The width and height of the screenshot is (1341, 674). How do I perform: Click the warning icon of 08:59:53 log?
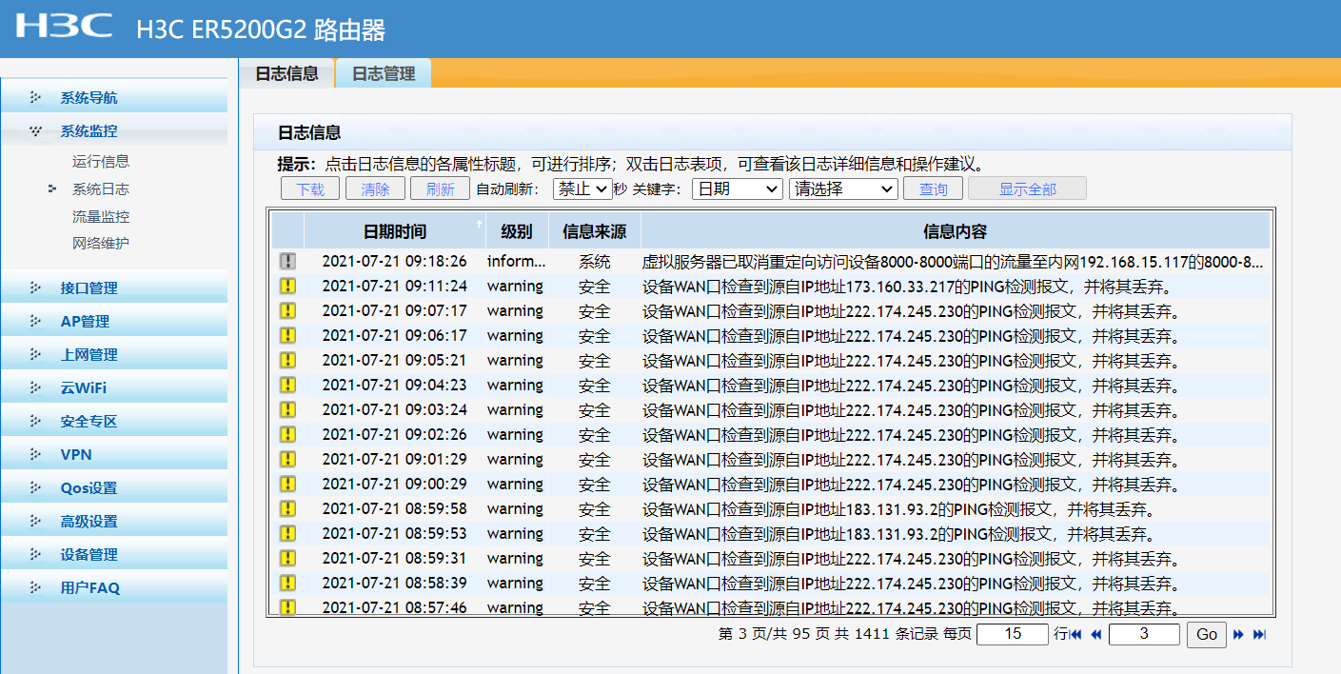287,533
